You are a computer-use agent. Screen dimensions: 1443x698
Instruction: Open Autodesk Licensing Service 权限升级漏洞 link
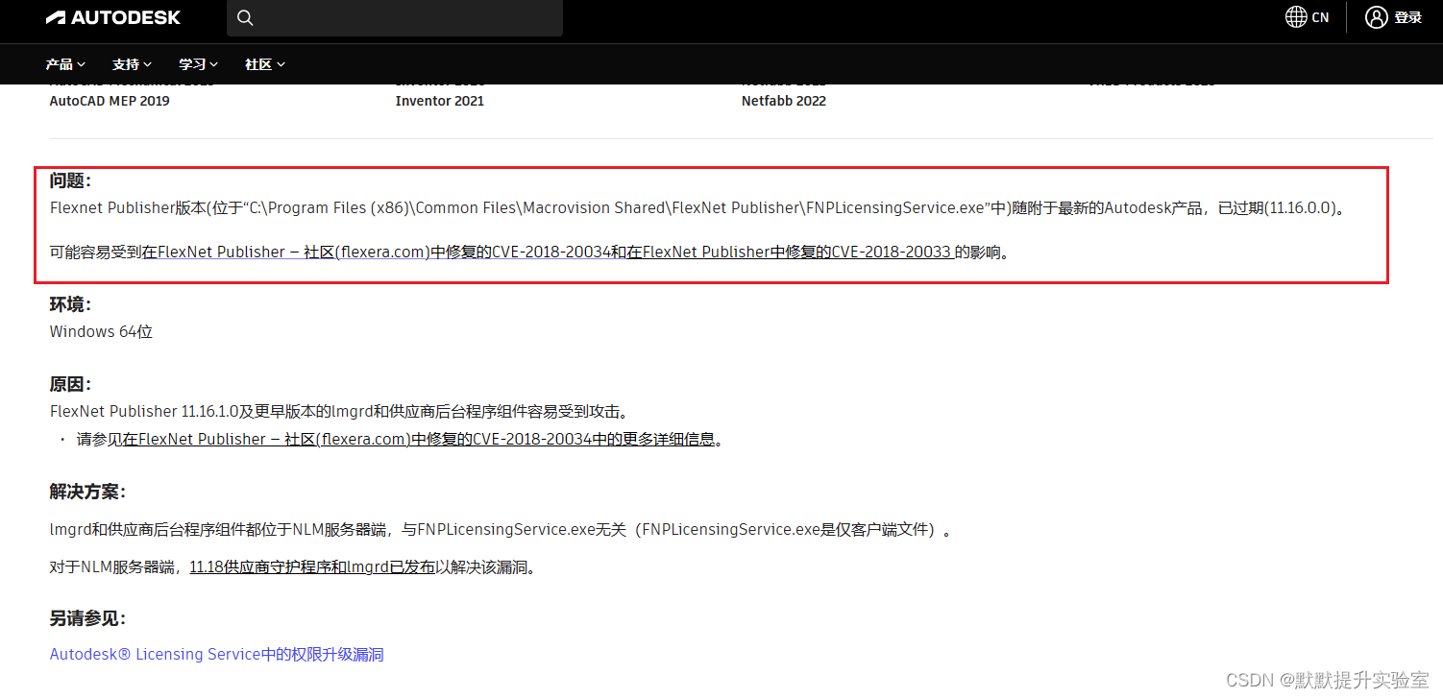[x=216, y=655]
